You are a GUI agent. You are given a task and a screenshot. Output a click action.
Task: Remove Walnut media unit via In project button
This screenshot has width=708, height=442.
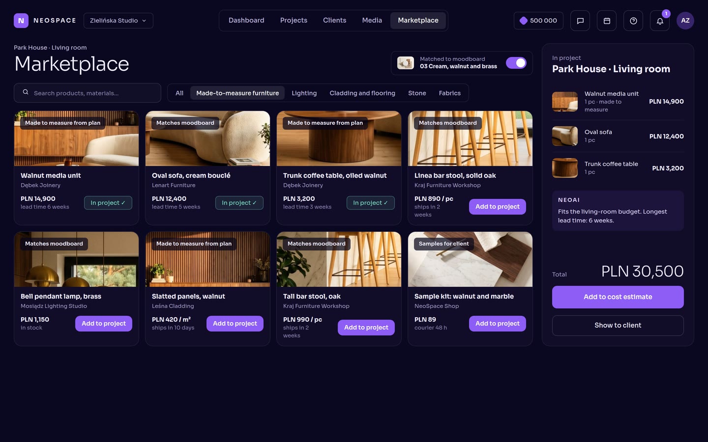click(108, 203)
